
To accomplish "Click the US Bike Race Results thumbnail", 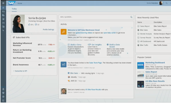I will pyautogui.click(x=141, y=84).
